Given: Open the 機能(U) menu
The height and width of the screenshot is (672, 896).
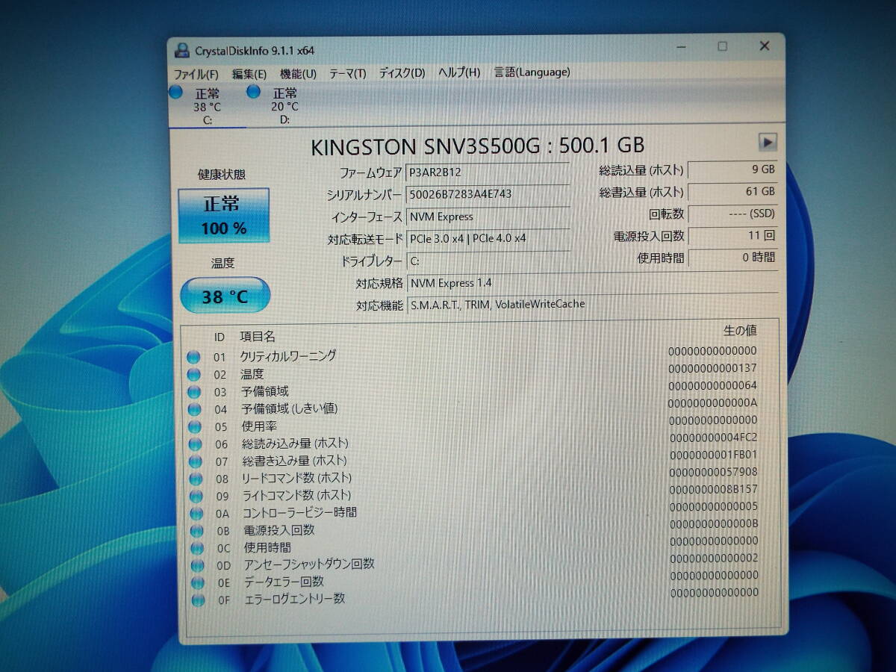Looking at the screenshot, I should pos(296,73).
